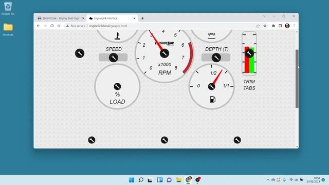Click the bottom-left wrench icon
329x185 pixels.
[x=92, y=140]
